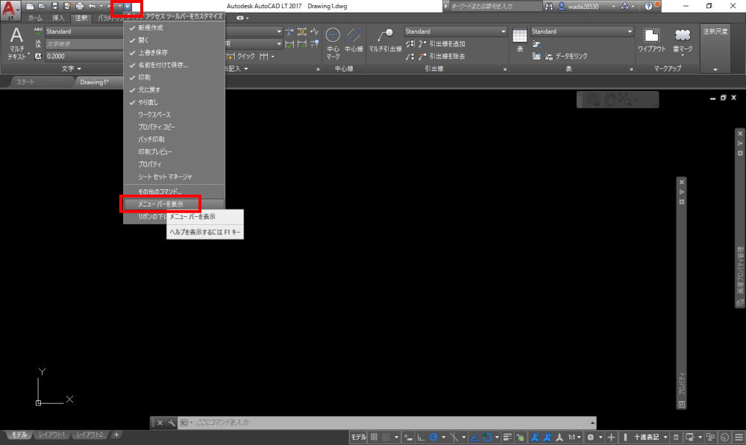Toggle the 印刷 checked menu entry
This screenshot has width=746, height=445.
tap(174, 78)
